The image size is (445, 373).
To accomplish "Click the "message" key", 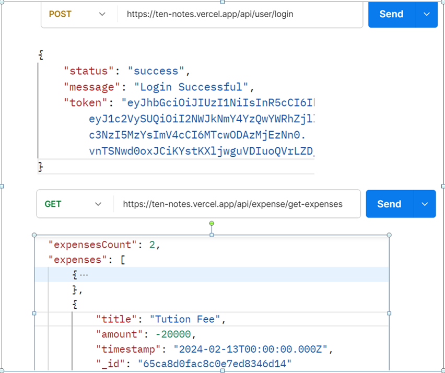I will 92,87.
